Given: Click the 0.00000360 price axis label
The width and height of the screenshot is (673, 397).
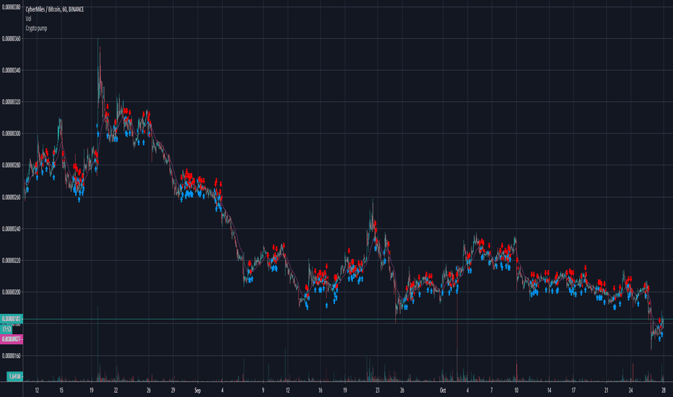Looking at the screenshot, I should tap(11, 39).
